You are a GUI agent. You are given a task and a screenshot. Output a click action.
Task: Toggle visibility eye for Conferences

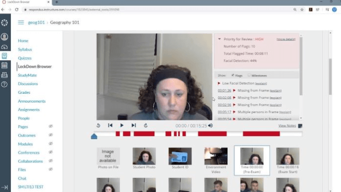point(50,152)
